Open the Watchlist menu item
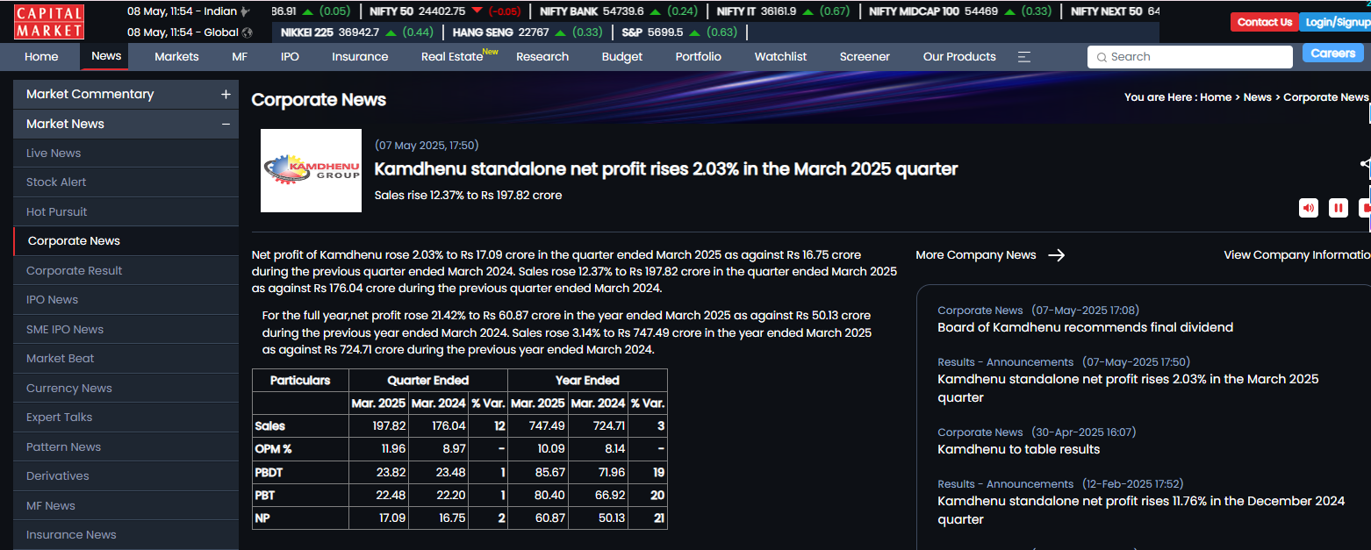 pos(780,57)
